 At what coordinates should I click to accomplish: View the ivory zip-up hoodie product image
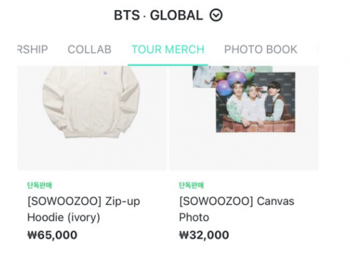(92, 118)
